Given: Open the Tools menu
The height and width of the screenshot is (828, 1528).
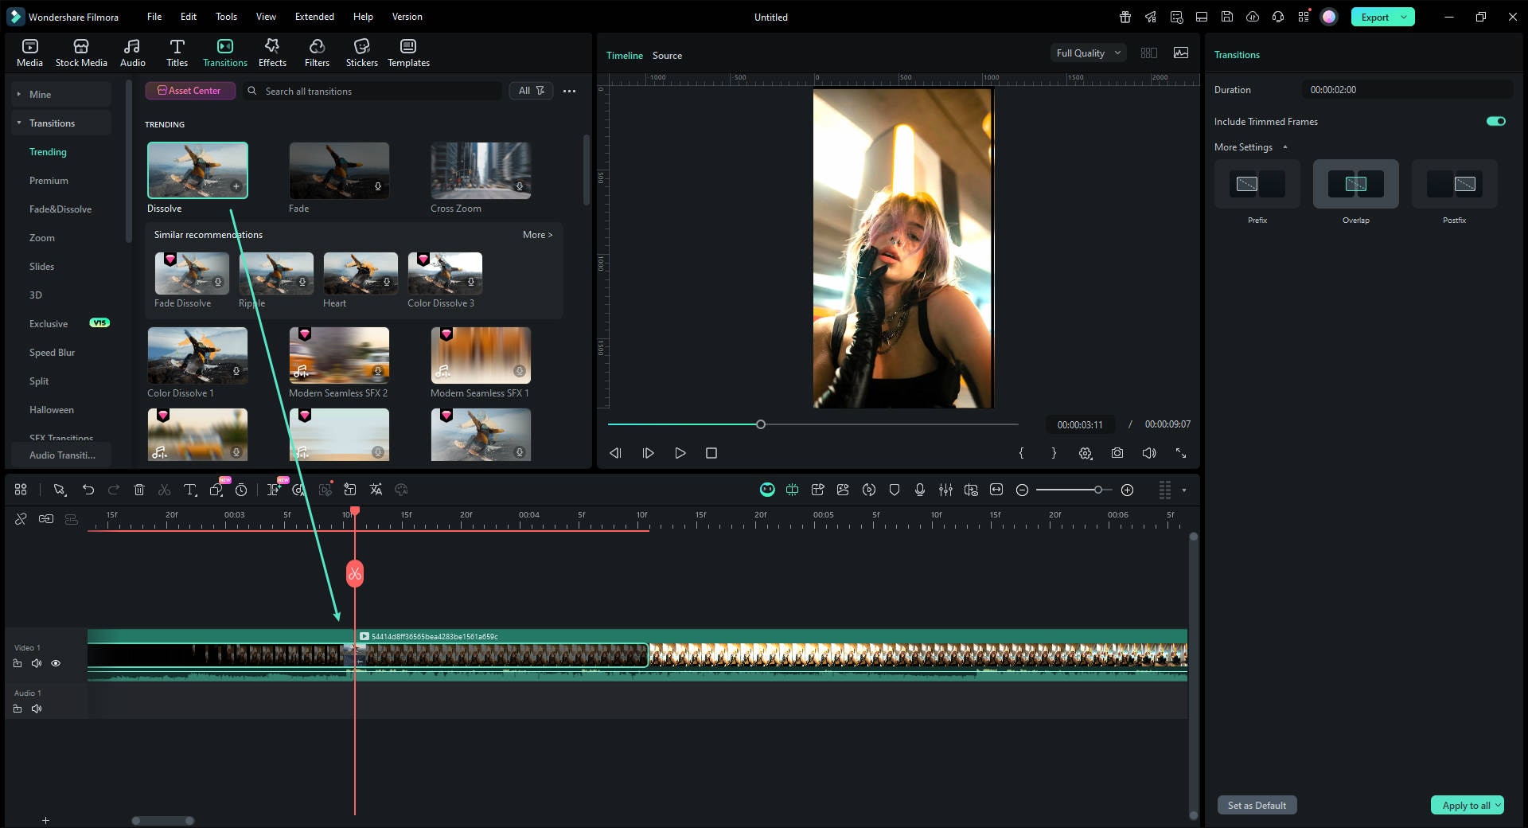Looking at the screenshot, I should [x=226, y=16].
